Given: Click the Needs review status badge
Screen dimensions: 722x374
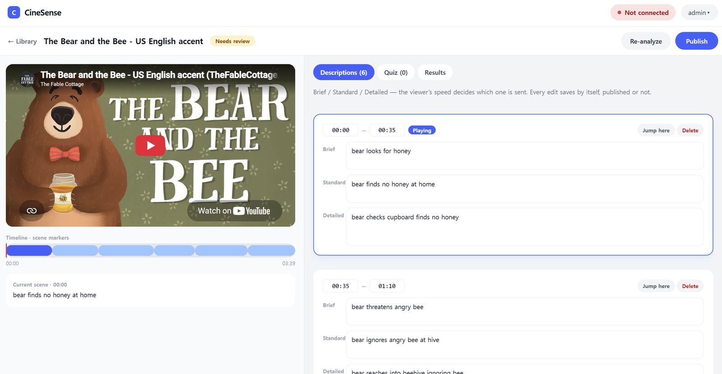Looking at the screenshot, I should pyautogui.click(x=232, y=41).
